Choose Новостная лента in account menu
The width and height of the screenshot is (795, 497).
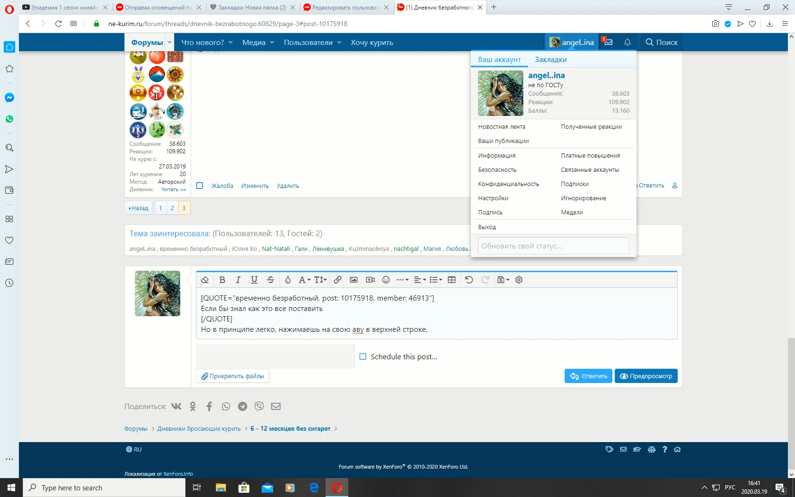click(502, 127)
